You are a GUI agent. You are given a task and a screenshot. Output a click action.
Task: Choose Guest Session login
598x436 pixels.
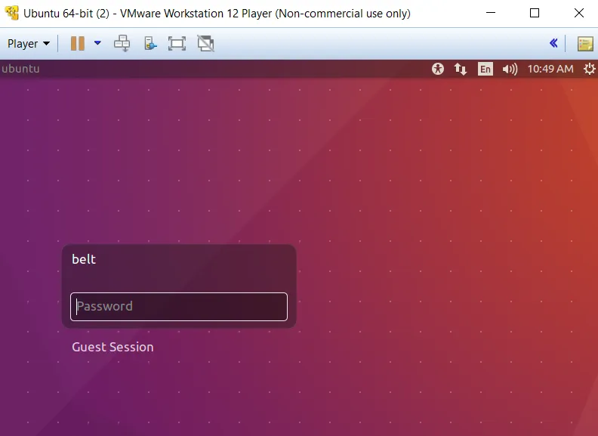point(113,347)
